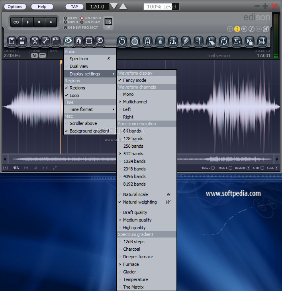Click the crossed-out speaker round icon

(x=266, y=29)
